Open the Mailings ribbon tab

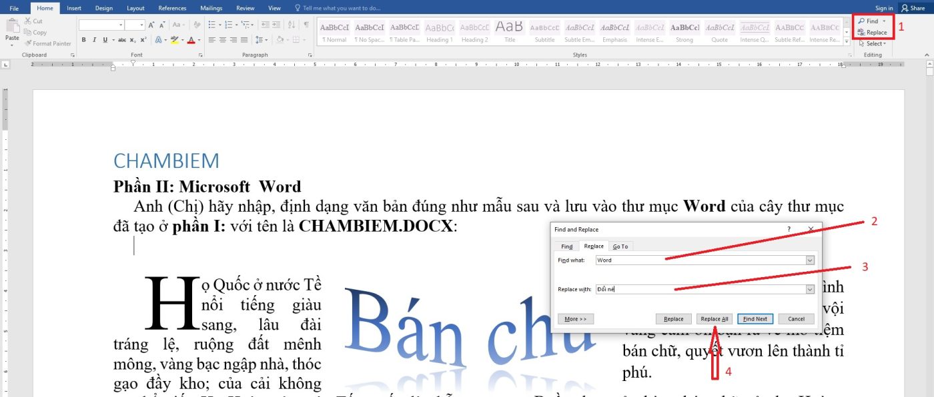click(210, 8)
